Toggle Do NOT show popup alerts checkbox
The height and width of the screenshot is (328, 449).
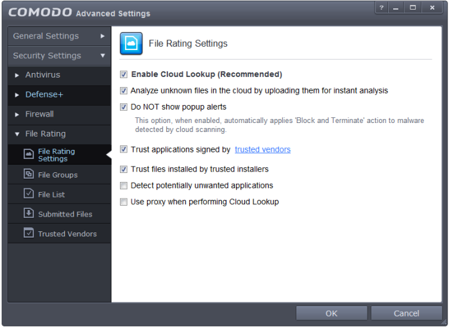pos(124,107)
